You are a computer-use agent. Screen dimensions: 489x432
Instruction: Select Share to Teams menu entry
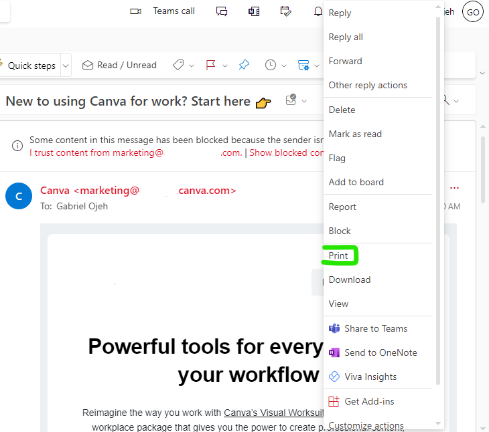378,328
